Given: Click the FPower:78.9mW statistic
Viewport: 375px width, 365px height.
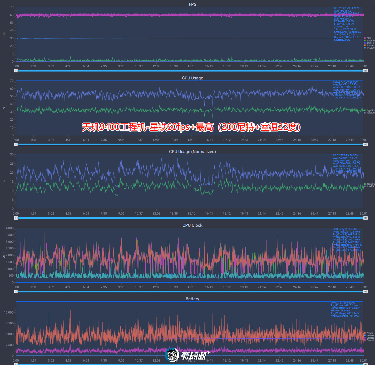Looking at the screenshot, I should click(341, 311).
